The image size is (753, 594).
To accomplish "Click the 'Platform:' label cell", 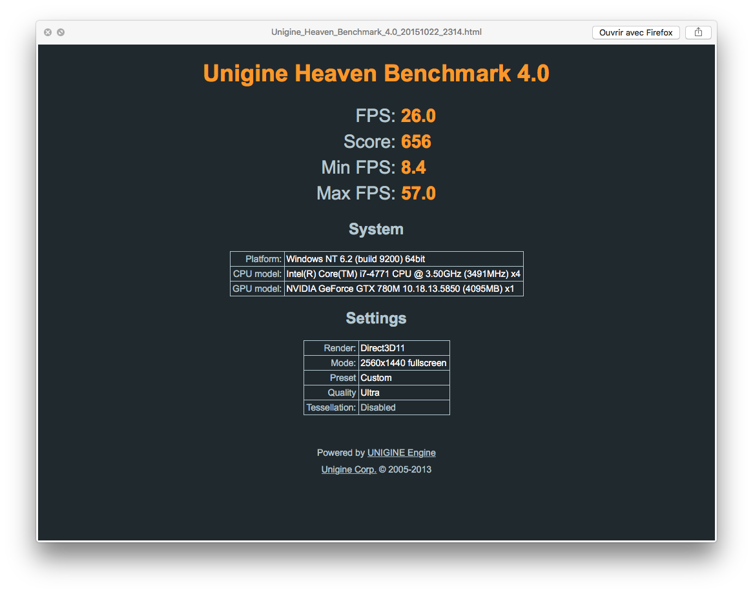I will 258,259.
